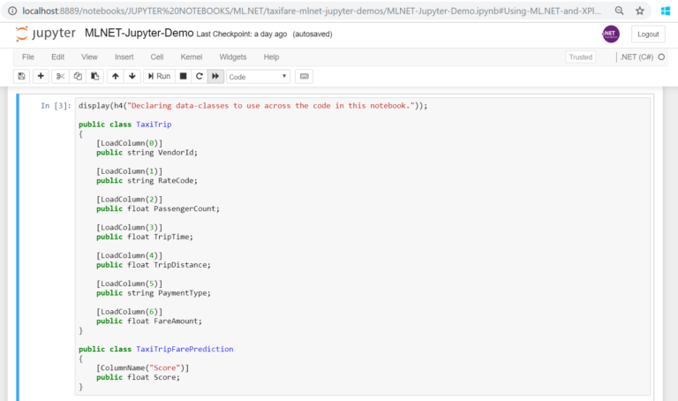Click the line 'public string VendorId;'
This screenshot has width=678, height=401.
pyautogui.click(x=147, y=153)
